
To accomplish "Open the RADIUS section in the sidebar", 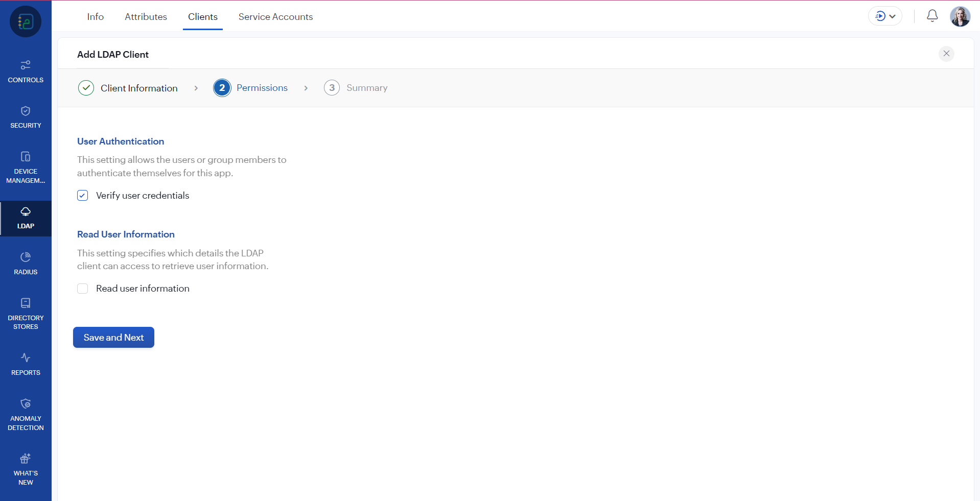I will (x=26, y=264).
